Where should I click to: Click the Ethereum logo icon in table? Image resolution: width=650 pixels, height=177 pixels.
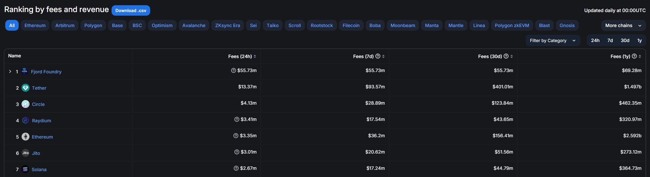26,137
